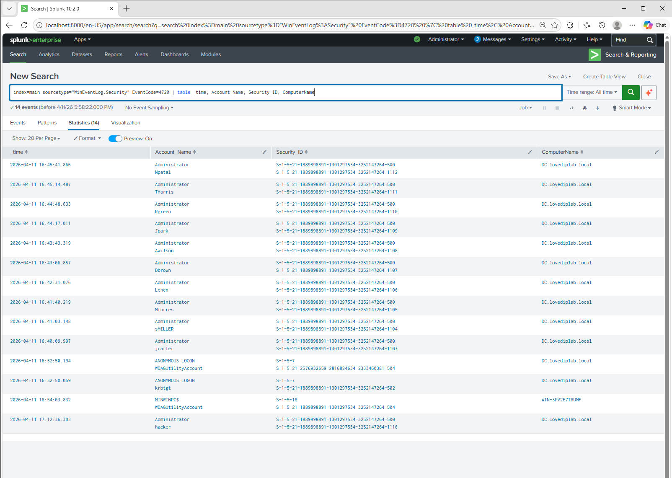Click into the search query box
Image resolution: width=672 pixels, height=478 pixels.
286,92
